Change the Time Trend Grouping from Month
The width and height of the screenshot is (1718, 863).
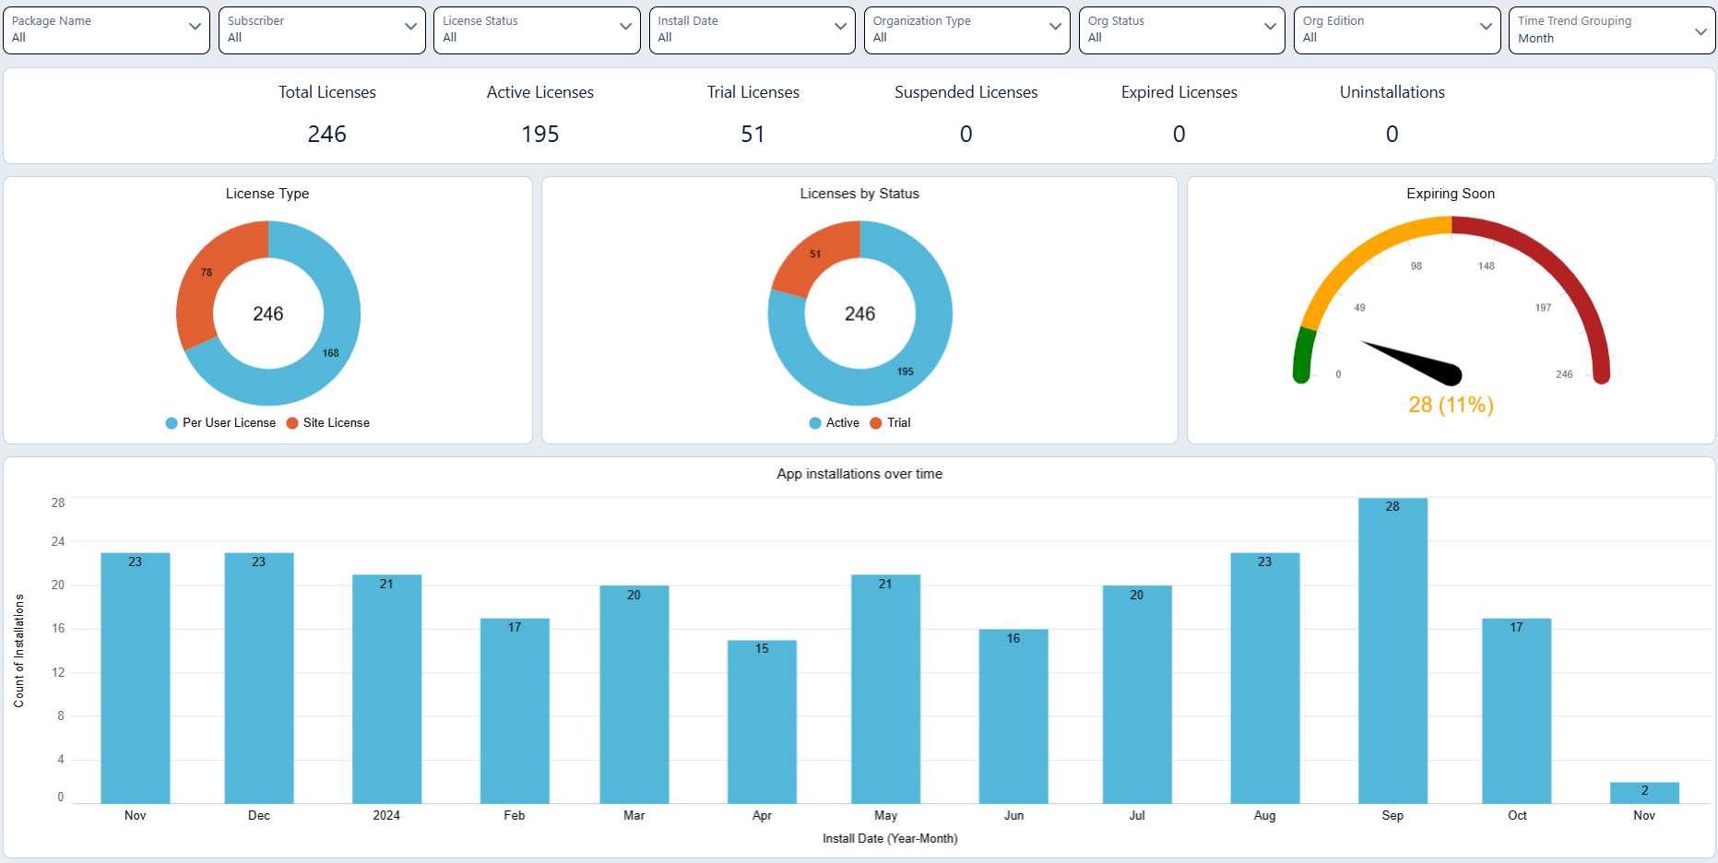click(x=1611, y=30)
